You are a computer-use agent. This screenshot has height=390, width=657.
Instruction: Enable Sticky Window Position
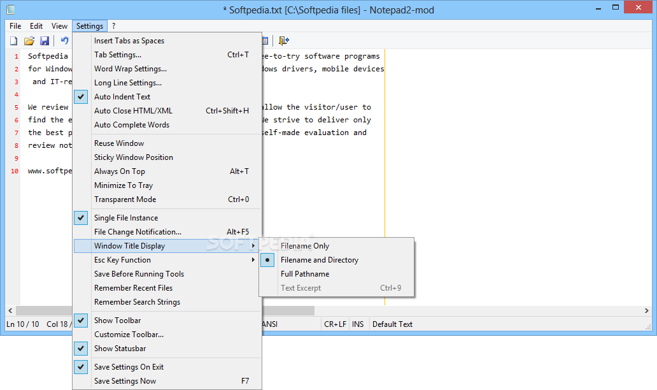(x=167, y=157)
